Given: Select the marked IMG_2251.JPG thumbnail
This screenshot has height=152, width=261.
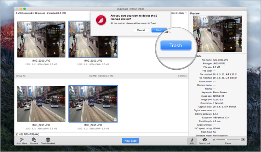Looking at the screenshot, I should pyautogui.click(x=93, y=104).
